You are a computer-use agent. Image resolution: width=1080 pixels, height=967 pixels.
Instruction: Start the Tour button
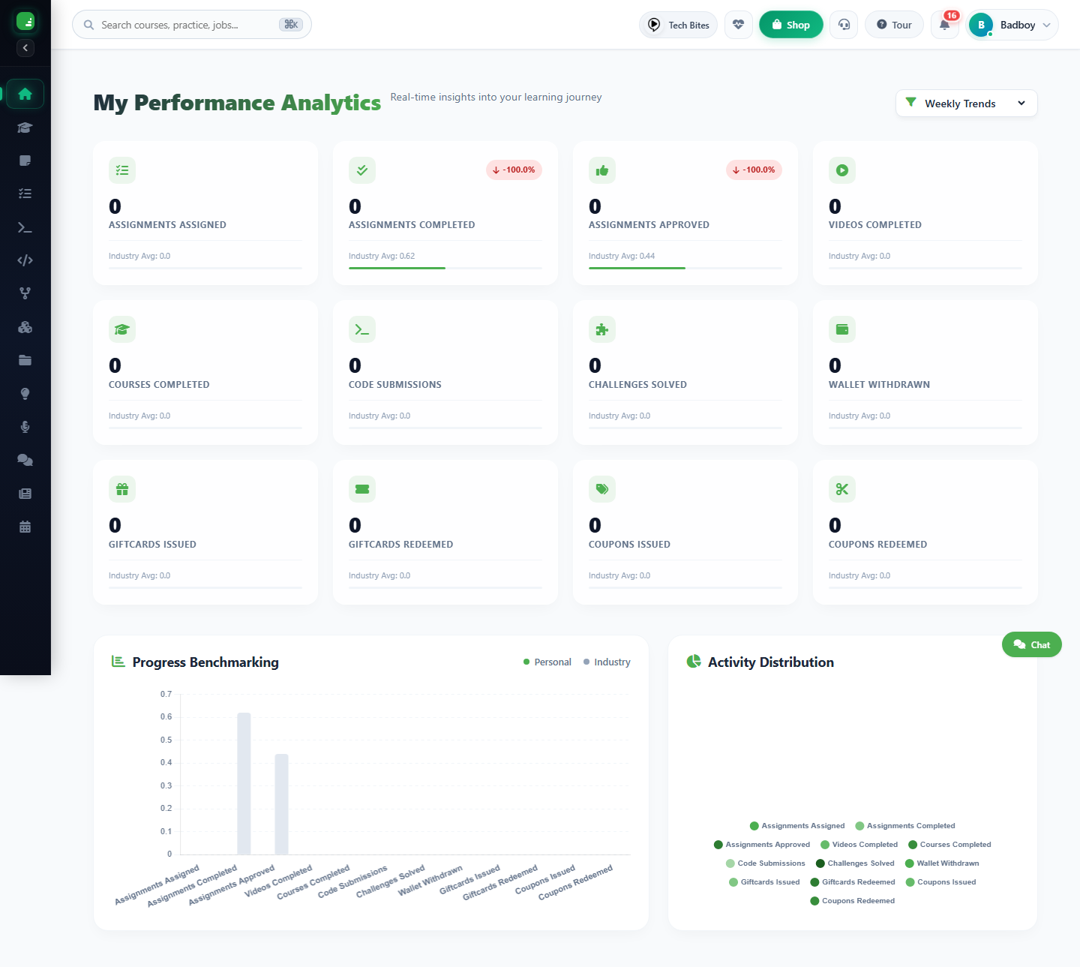click(x=895, y=25)
